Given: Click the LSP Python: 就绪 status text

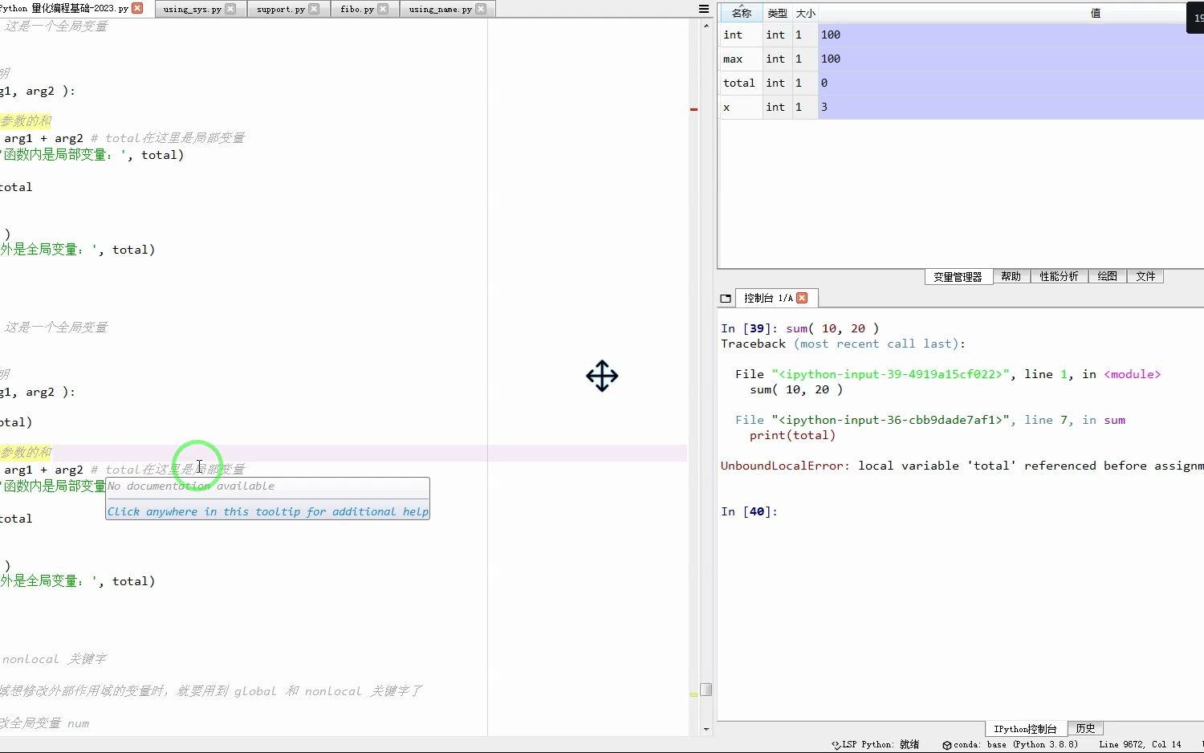Looking at the screenshot, I should click(x=881, y=745).
